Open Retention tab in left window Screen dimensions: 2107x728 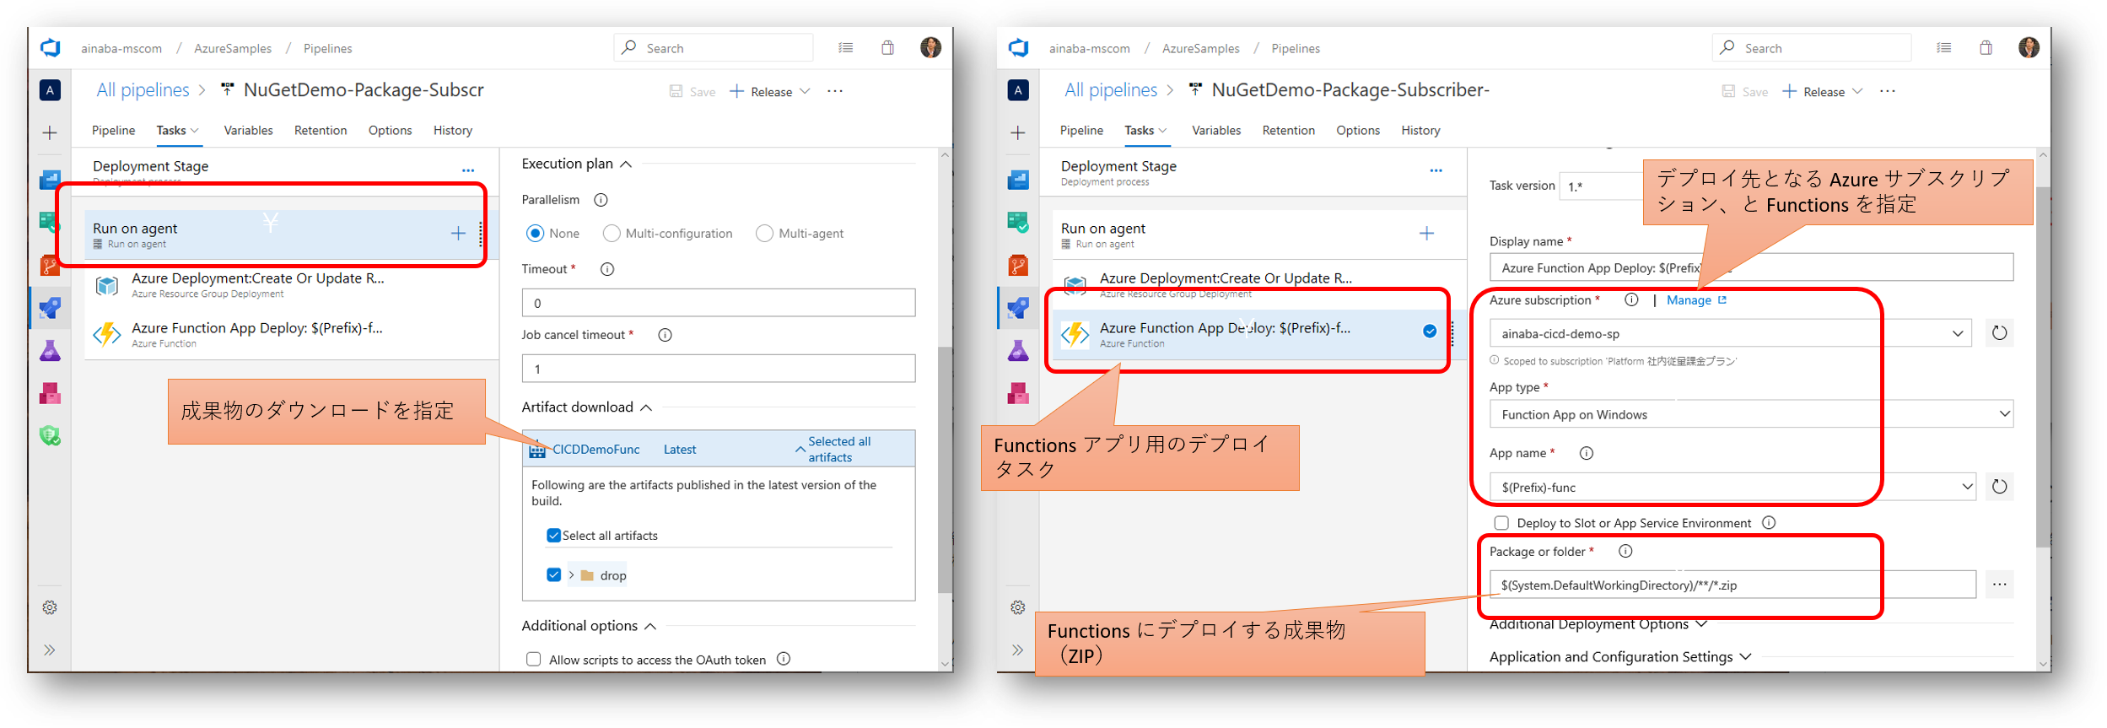[321, 130]
